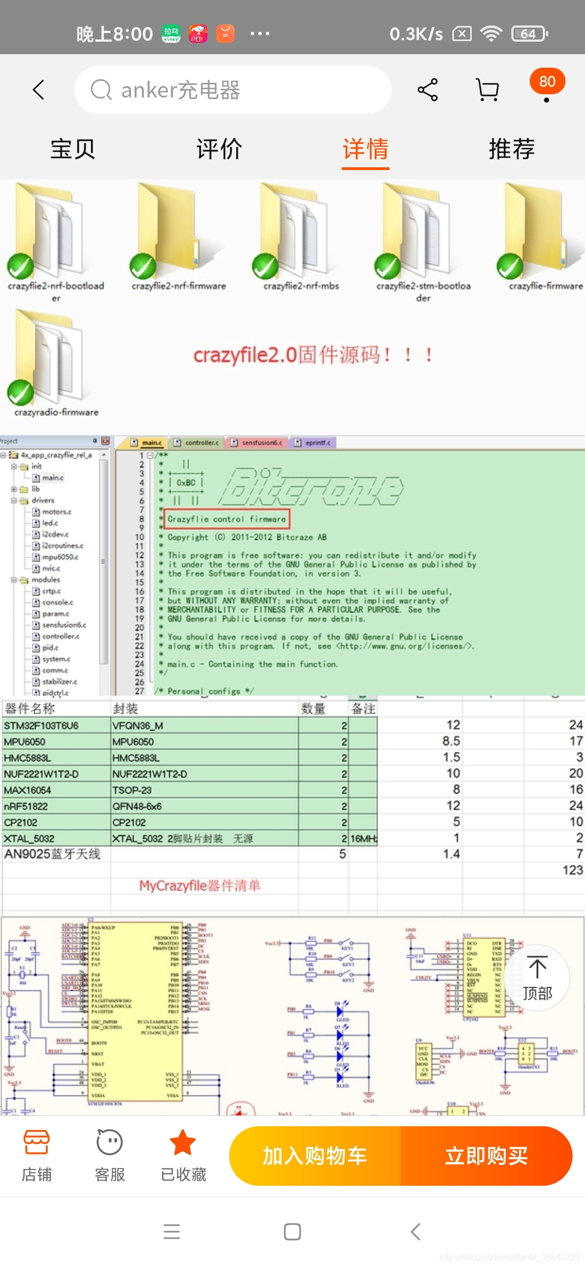Tap the orange 80 badge
Image resolution: width=585 pixels, height=1267 pixels.
[x=547, y=82]
